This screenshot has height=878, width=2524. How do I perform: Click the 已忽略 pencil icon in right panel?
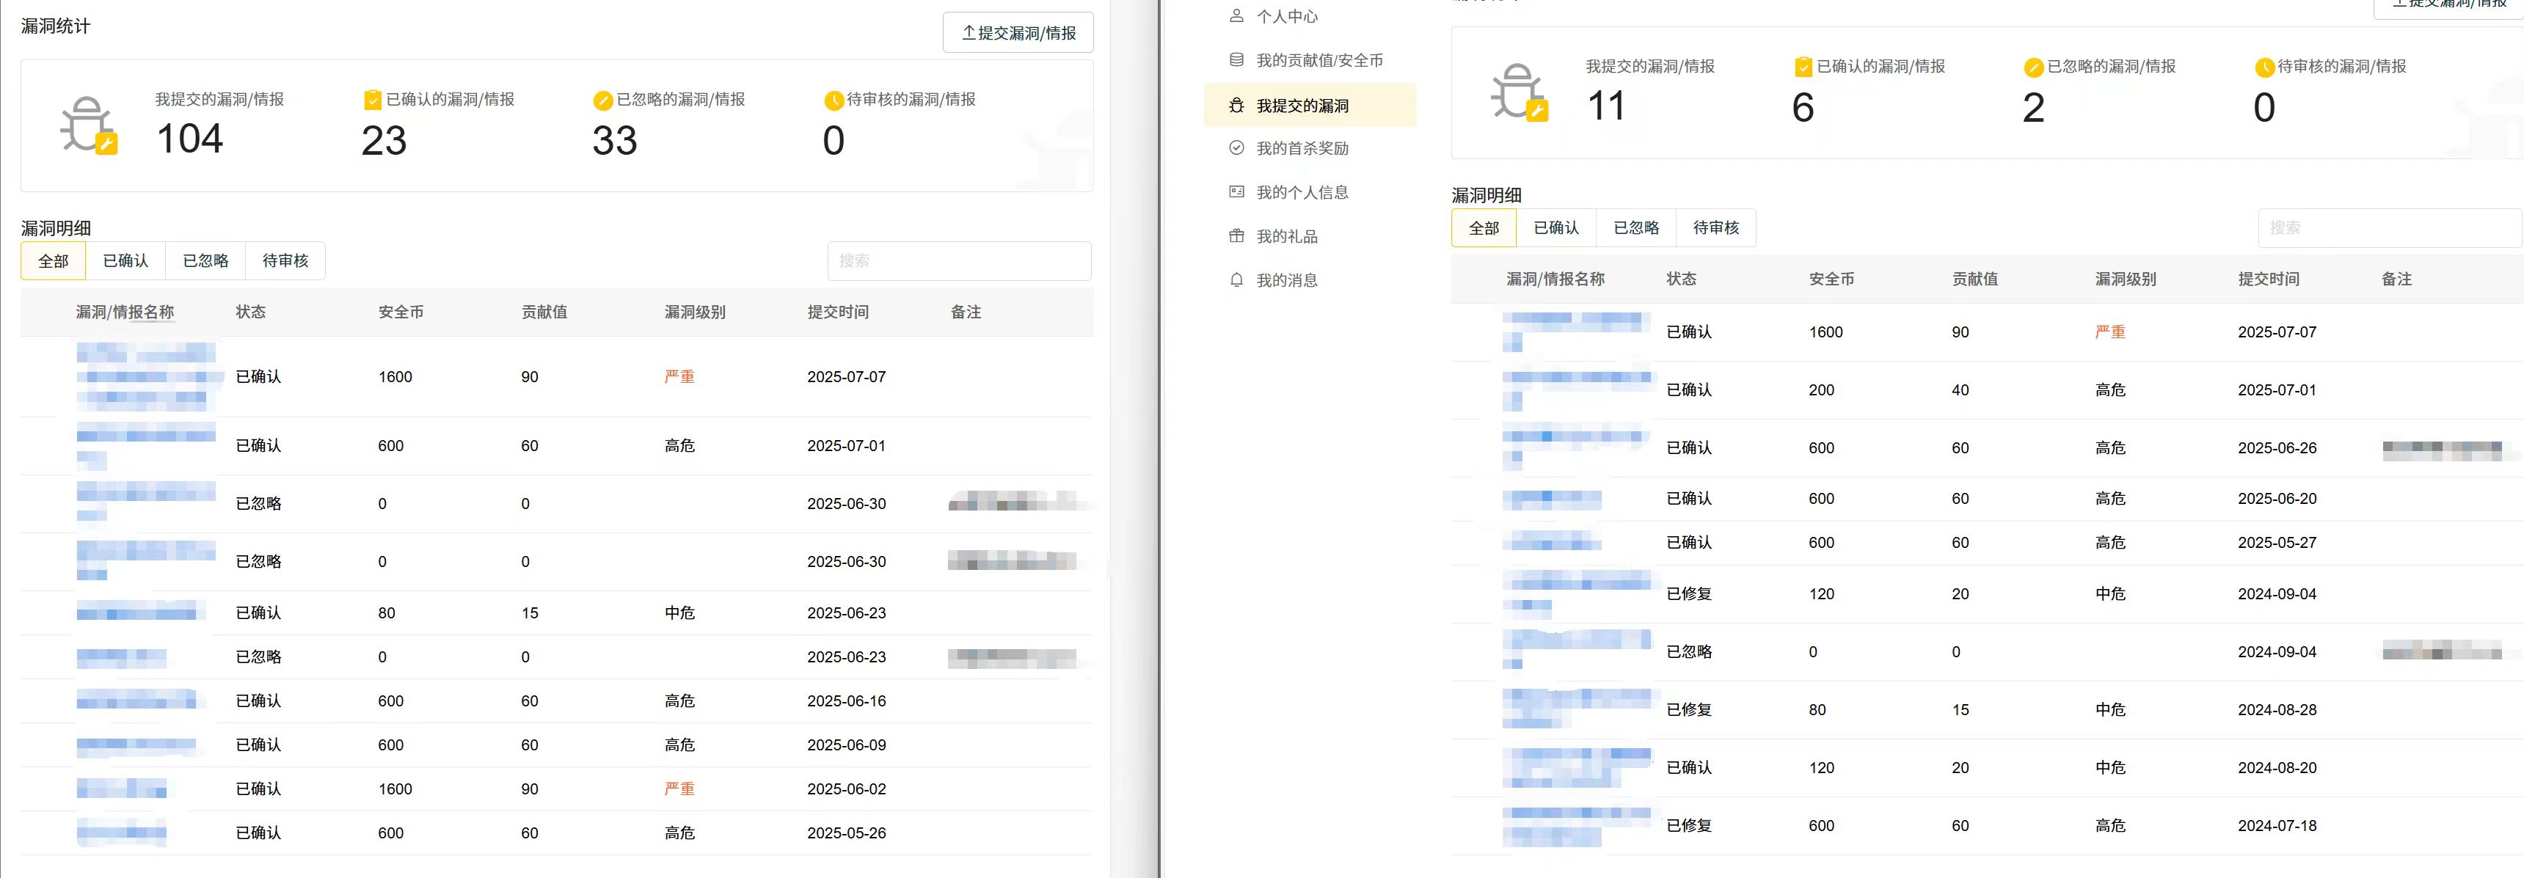[2033, 67]
